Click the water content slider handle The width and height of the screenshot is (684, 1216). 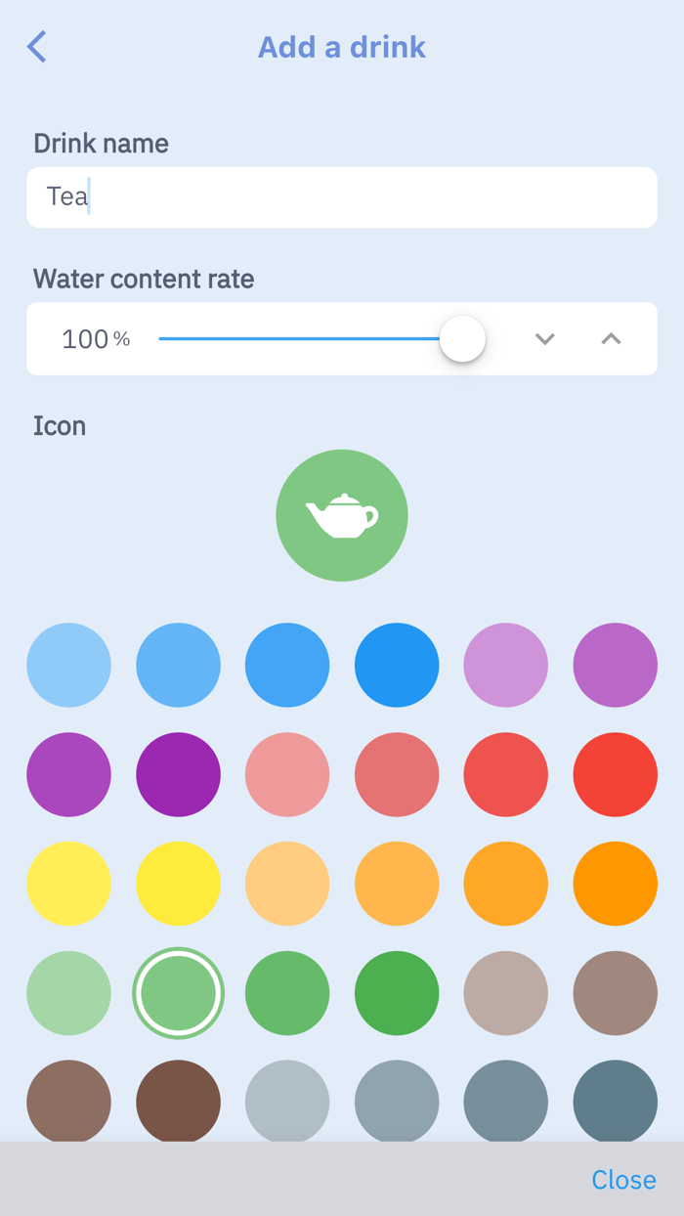tap(462, 339)
